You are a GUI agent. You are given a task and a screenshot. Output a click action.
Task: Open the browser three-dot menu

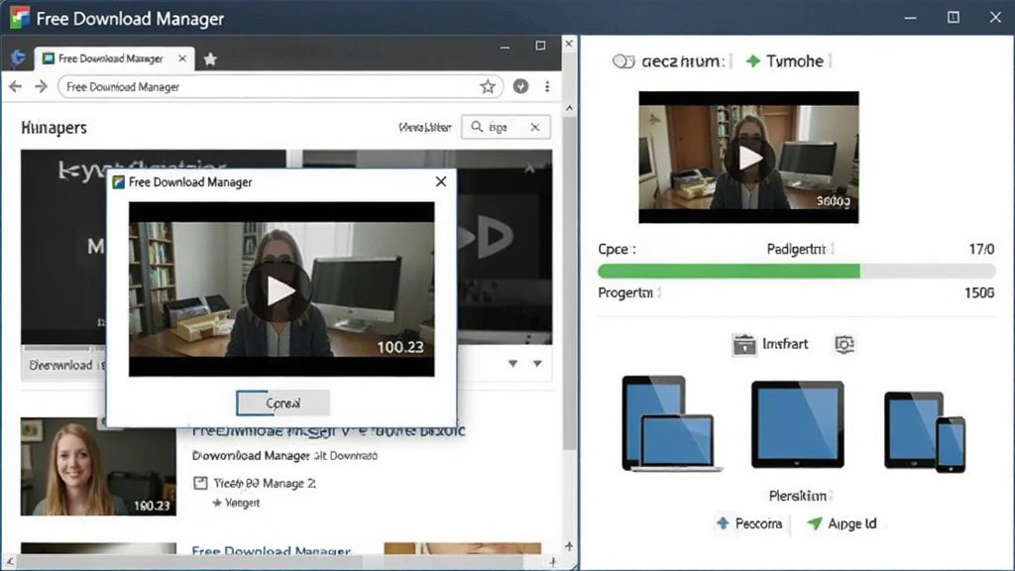tap(547, 87)
